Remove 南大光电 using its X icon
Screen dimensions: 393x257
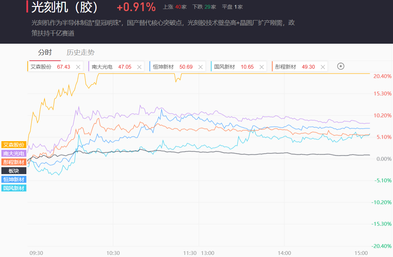point(139,67)
